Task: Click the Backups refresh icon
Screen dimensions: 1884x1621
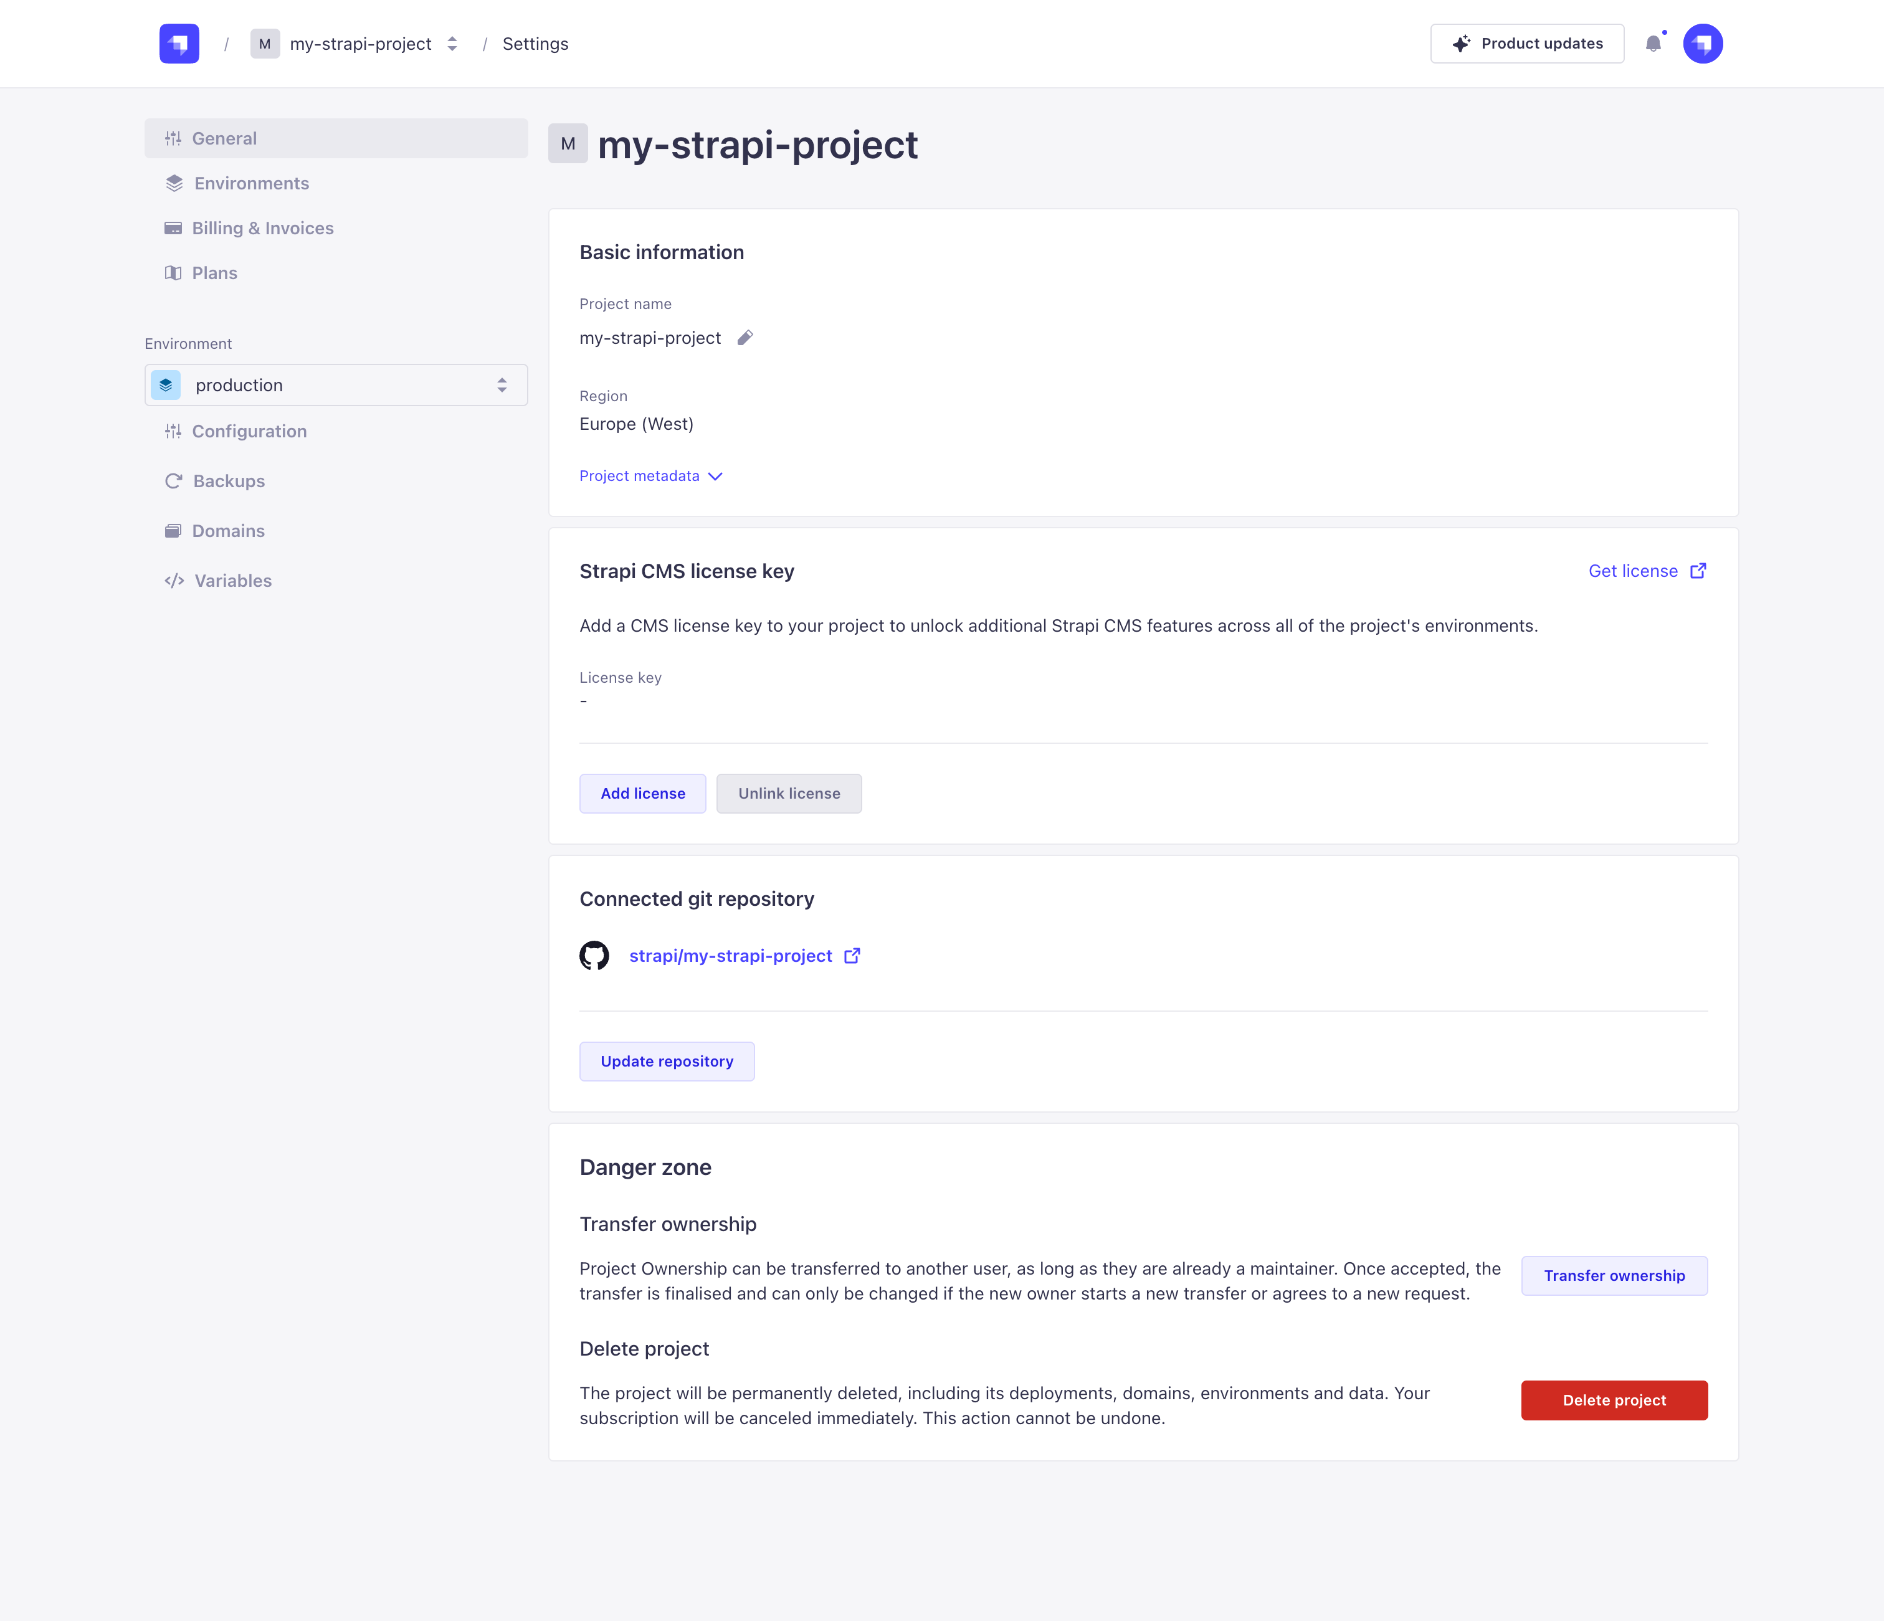Action: click(173, 481)
